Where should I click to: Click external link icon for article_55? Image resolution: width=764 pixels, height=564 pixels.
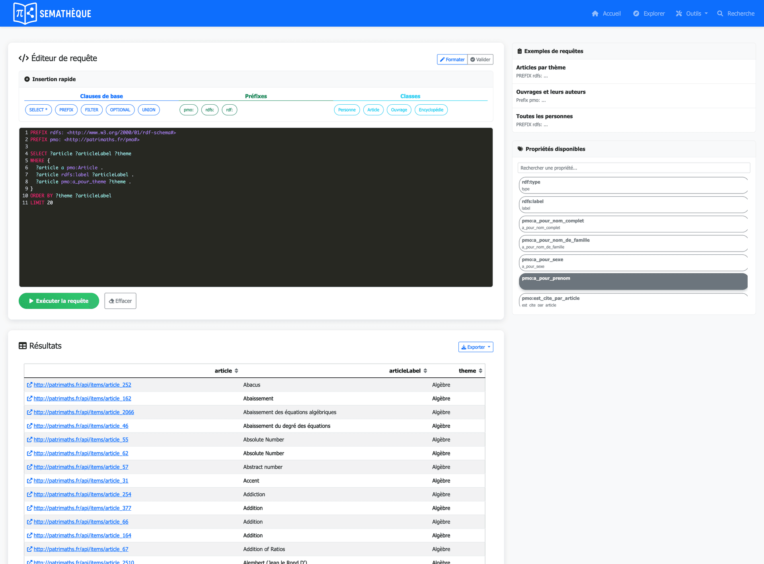29,440
